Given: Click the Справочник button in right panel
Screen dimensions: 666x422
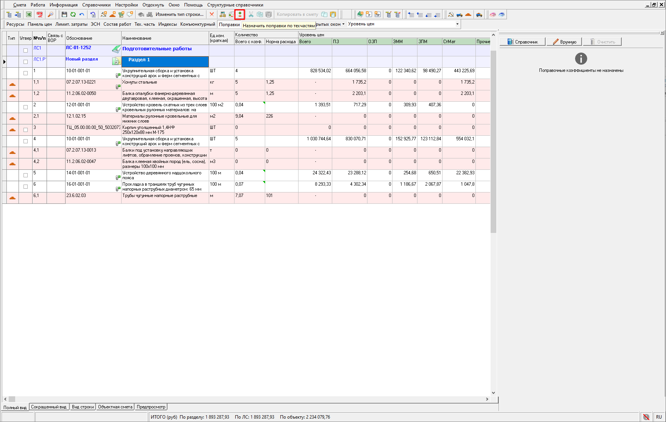Looking at the screenshot, I should pos(522,42).
